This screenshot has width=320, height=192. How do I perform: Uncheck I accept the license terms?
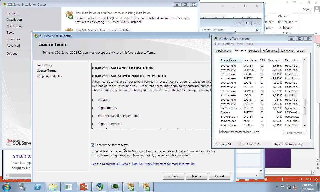[93, 145]
